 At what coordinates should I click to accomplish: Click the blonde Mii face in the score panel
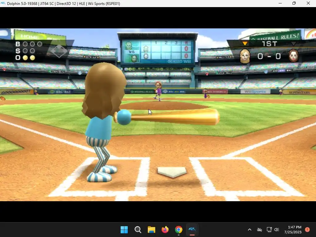click(x=245, y=56)
